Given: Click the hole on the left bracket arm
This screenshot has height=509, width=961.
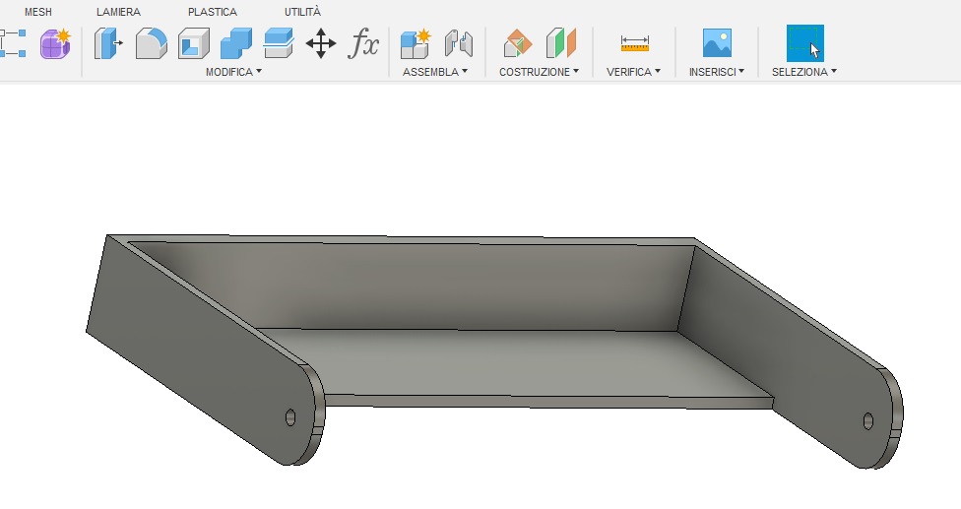Looking at the screenshot, I should click(x=290, y=417).
